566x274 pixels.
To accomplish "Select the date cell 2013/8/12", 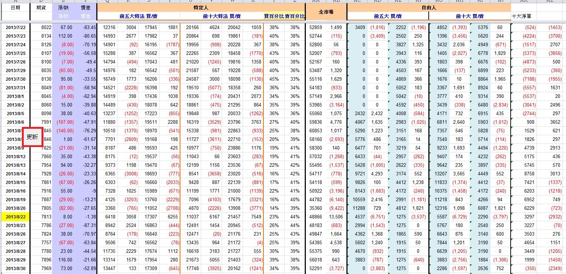I will point(15,156).
